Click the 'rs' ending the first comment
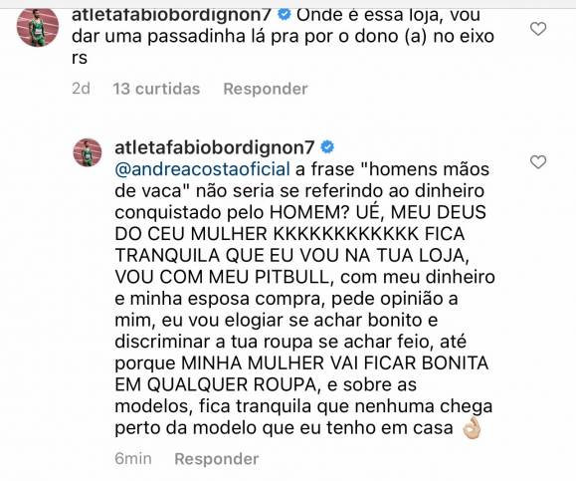 click(x=80, y=59)
